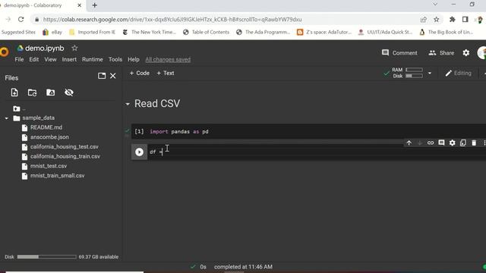Viewport: 486px width, 273px height.
Task: Open RAM and Disk resource dropdown
Action: [x=430, y=74]
